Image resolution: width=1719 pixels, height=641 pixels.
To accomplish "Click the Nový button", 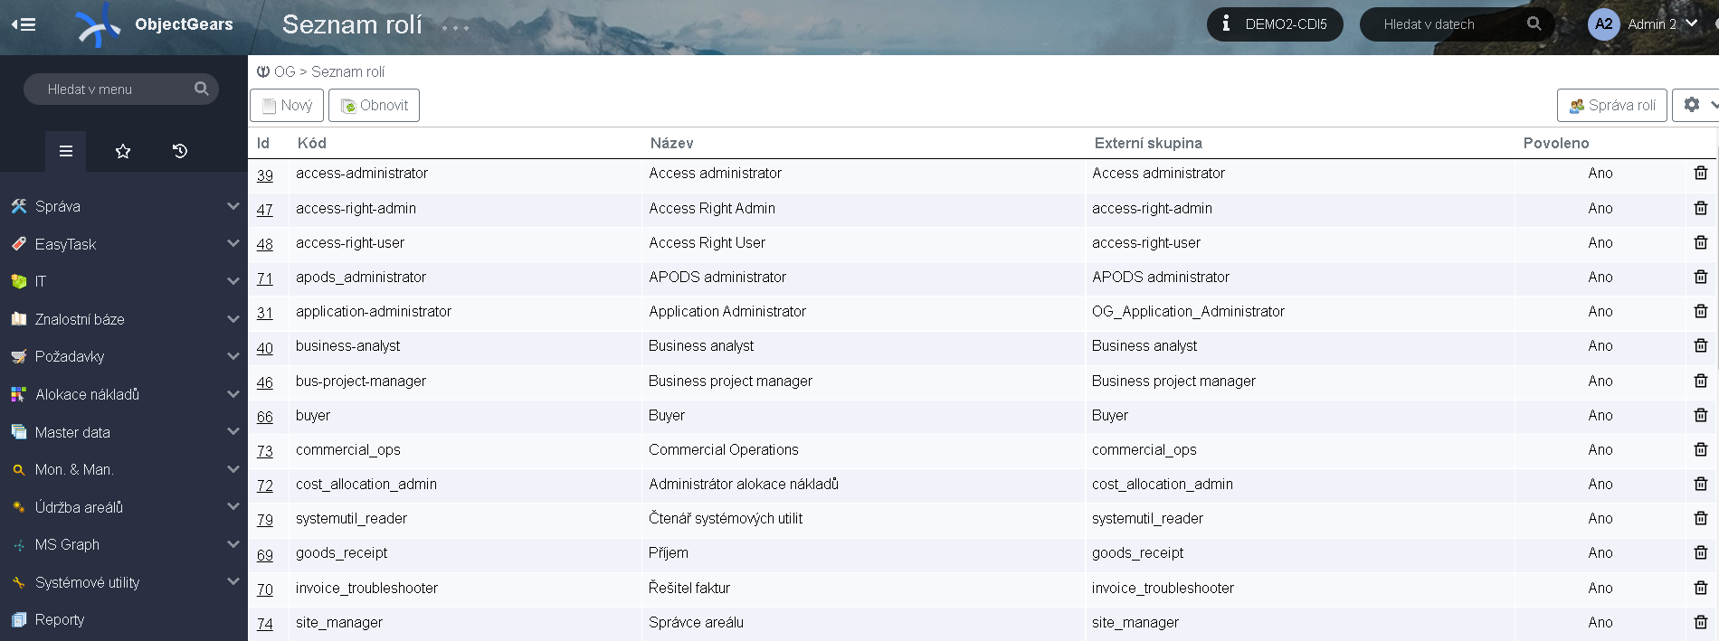I will coord(287,105).
